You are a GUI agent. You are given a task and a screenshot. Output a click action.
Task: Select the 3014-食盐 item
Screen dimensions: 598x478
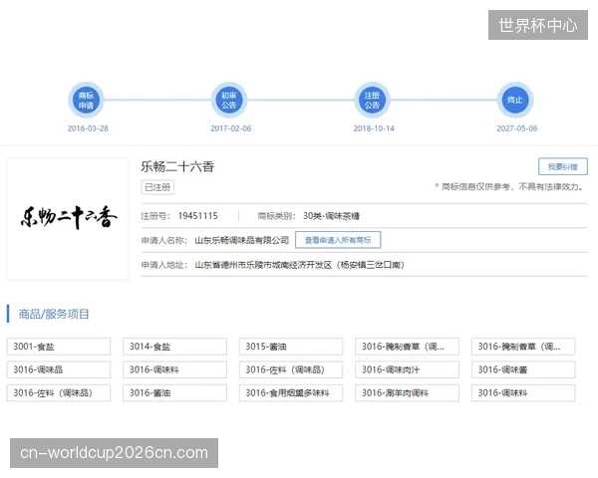point(174,347)
